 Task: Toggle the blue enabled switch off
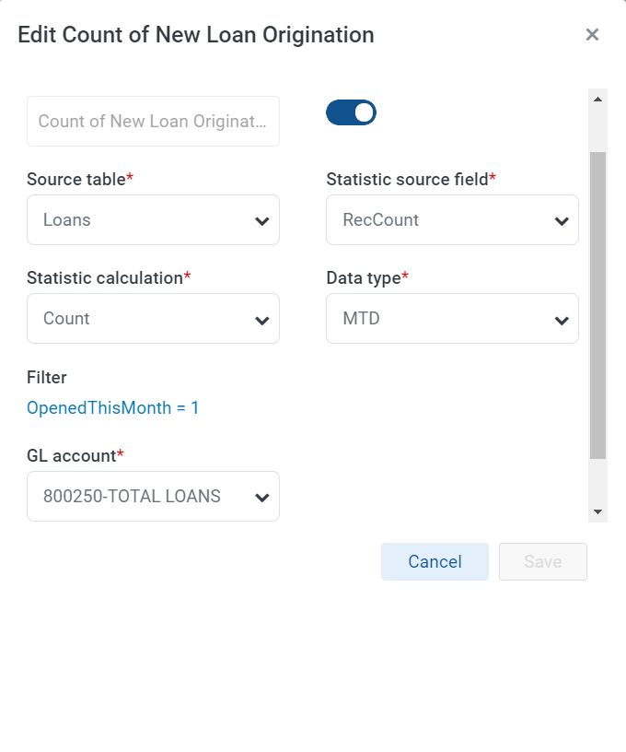coord(351,112)
